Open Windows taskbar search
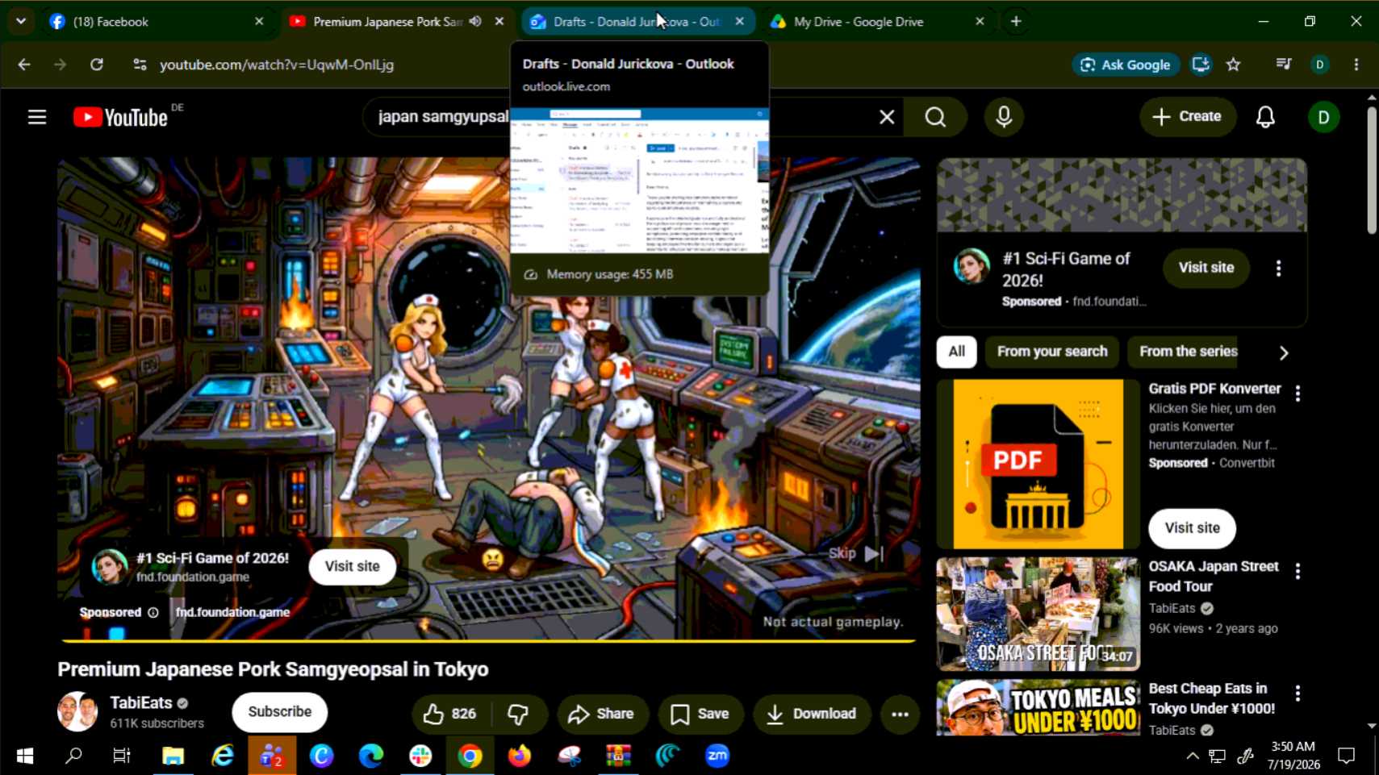The image size is (1379, 775). click(x=73, y=756)
